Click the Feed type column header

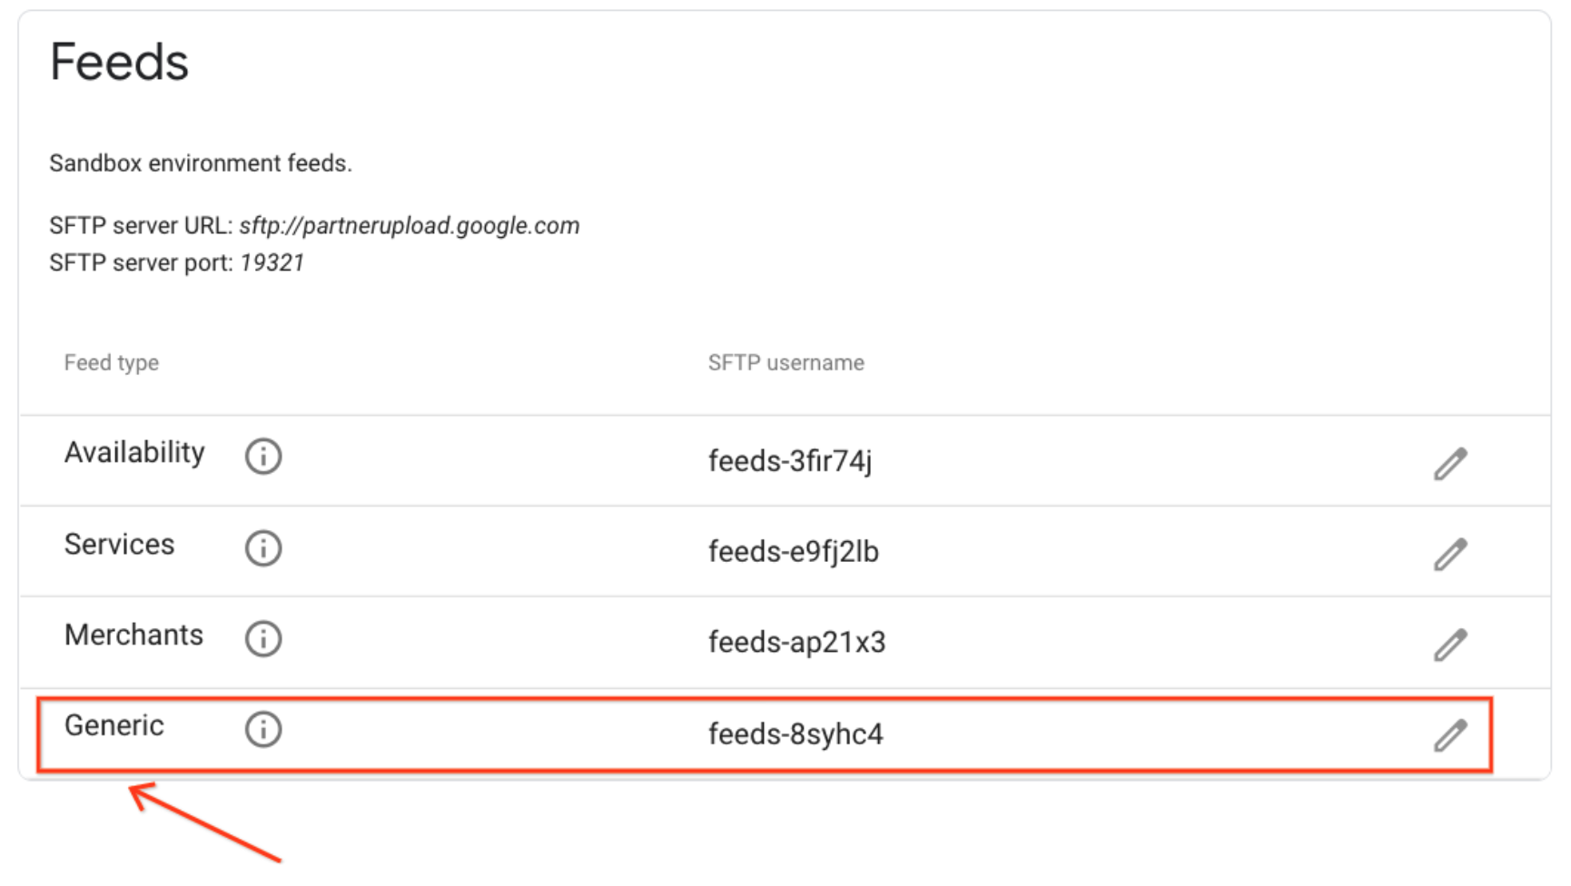(111, 362)
